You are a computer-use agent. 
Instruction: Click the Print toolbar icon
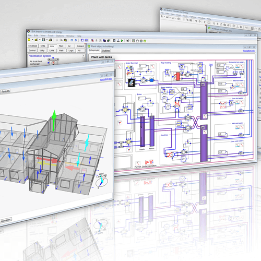click(51, 40)
